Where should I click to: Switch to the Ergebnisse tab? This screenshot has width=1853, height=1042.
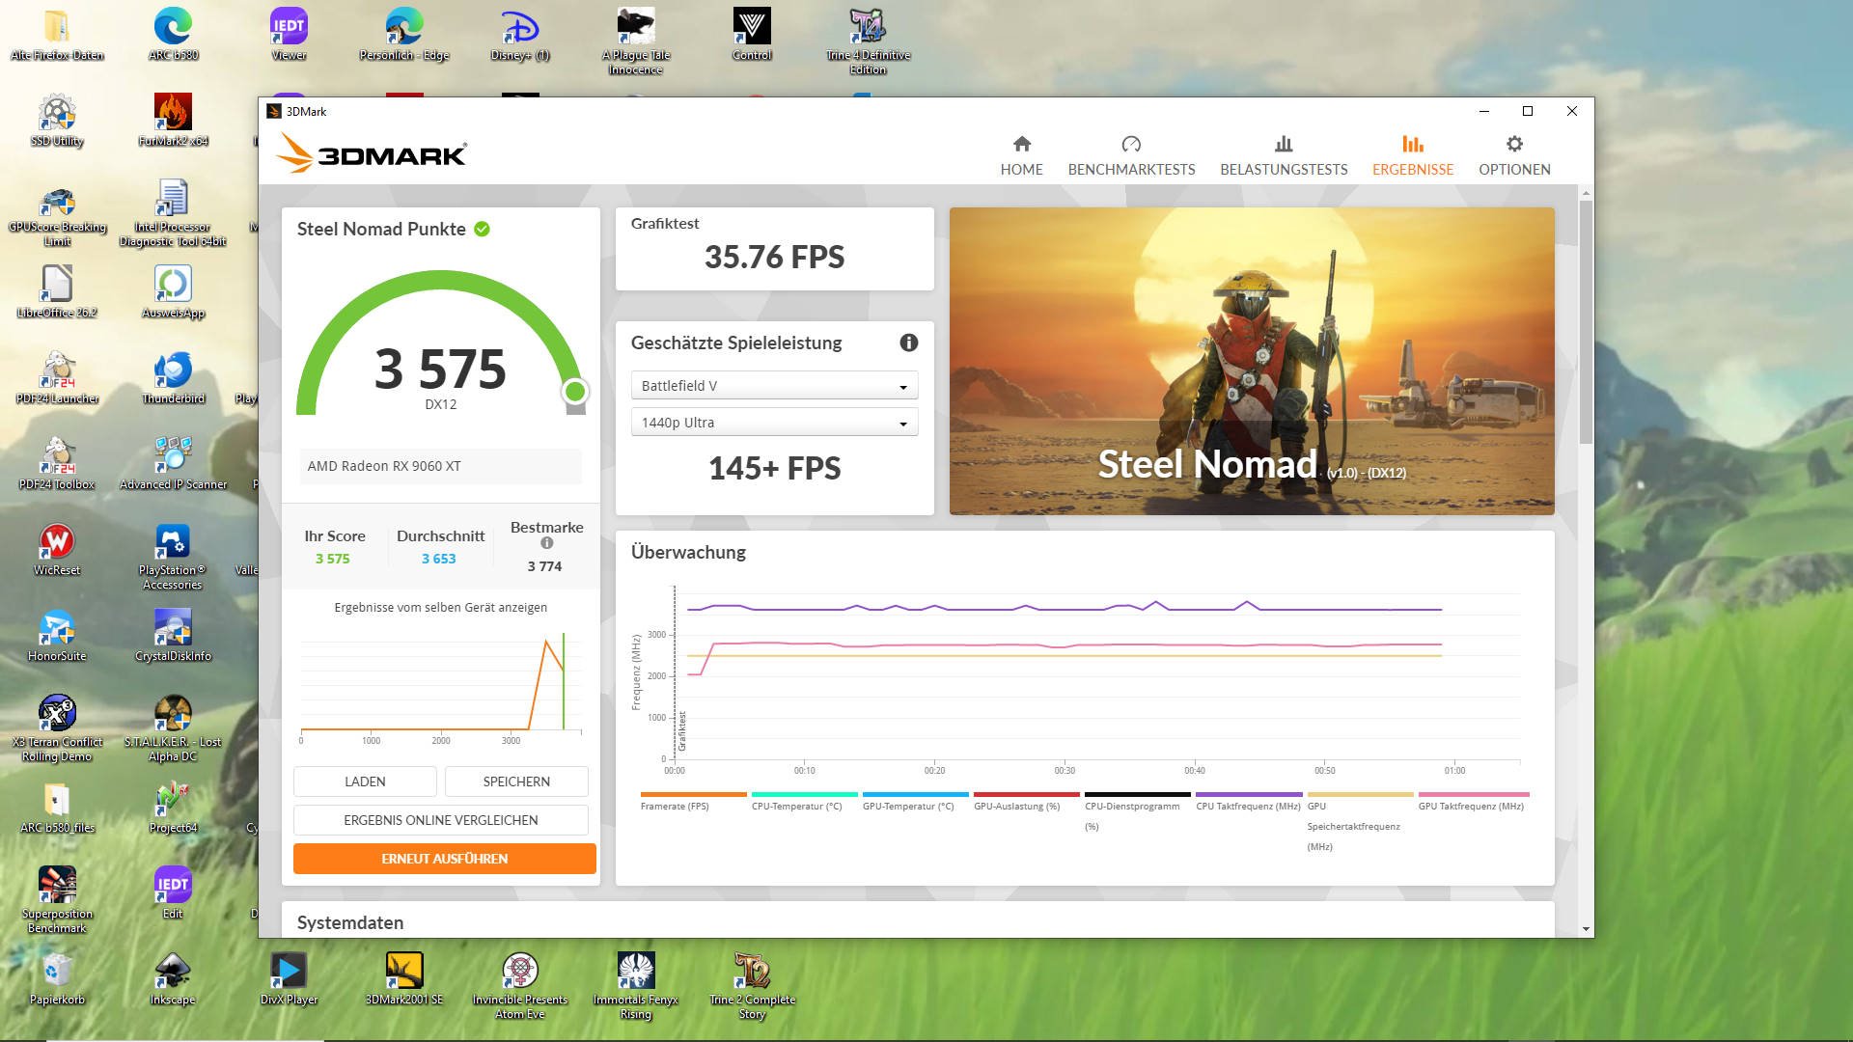coord(1412,154)
